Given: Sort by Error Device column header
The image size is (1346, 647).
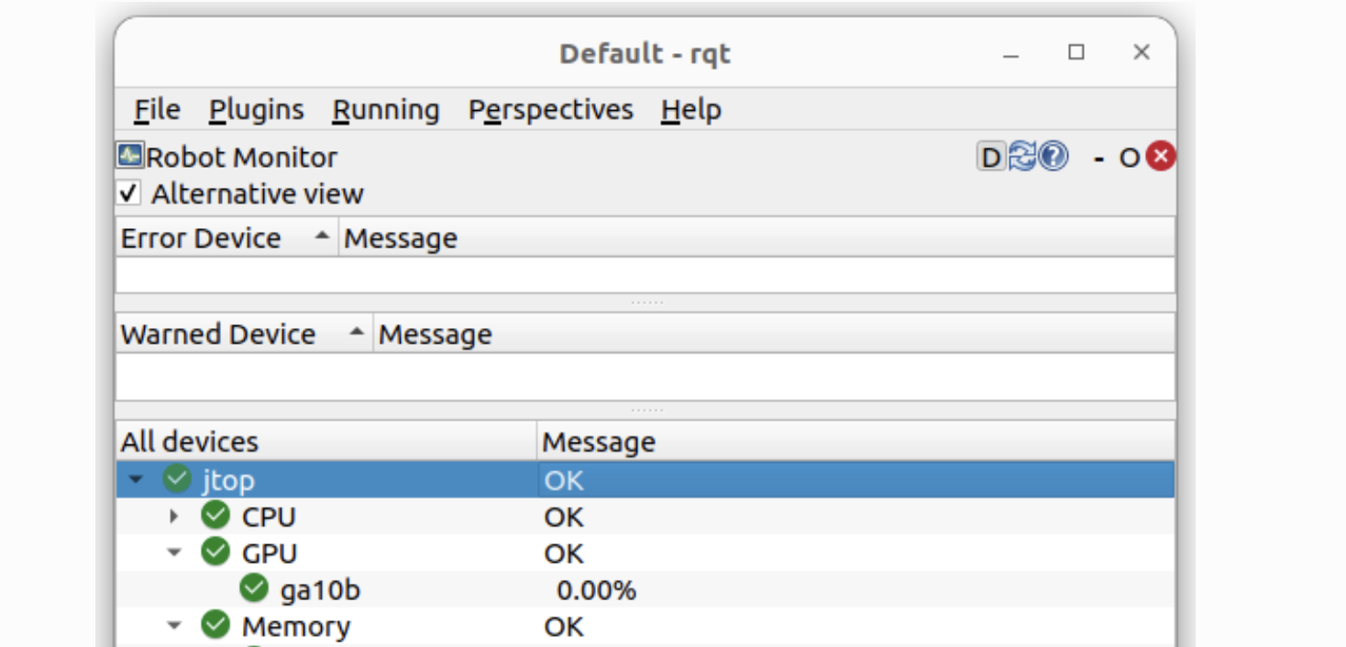Looking at the screenshot, I should [x=201, y=238].
